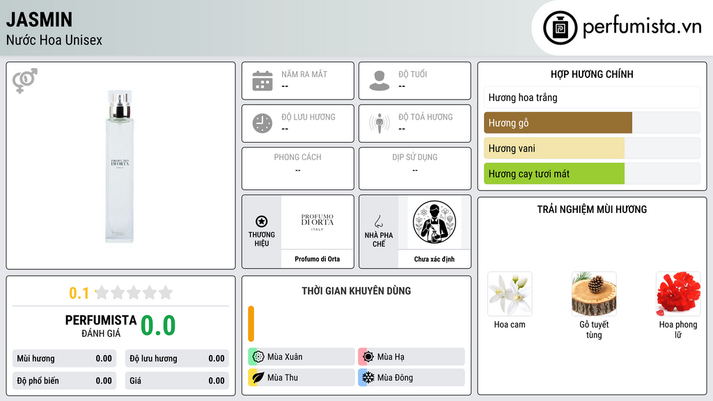
Task: Click the 0.1 user rating value
Action: click(79, 293)
